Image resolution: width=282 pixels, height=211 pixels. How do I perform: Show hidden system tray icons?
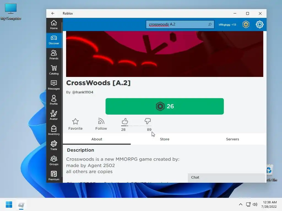pyautogui.click(x=241, y=204)
